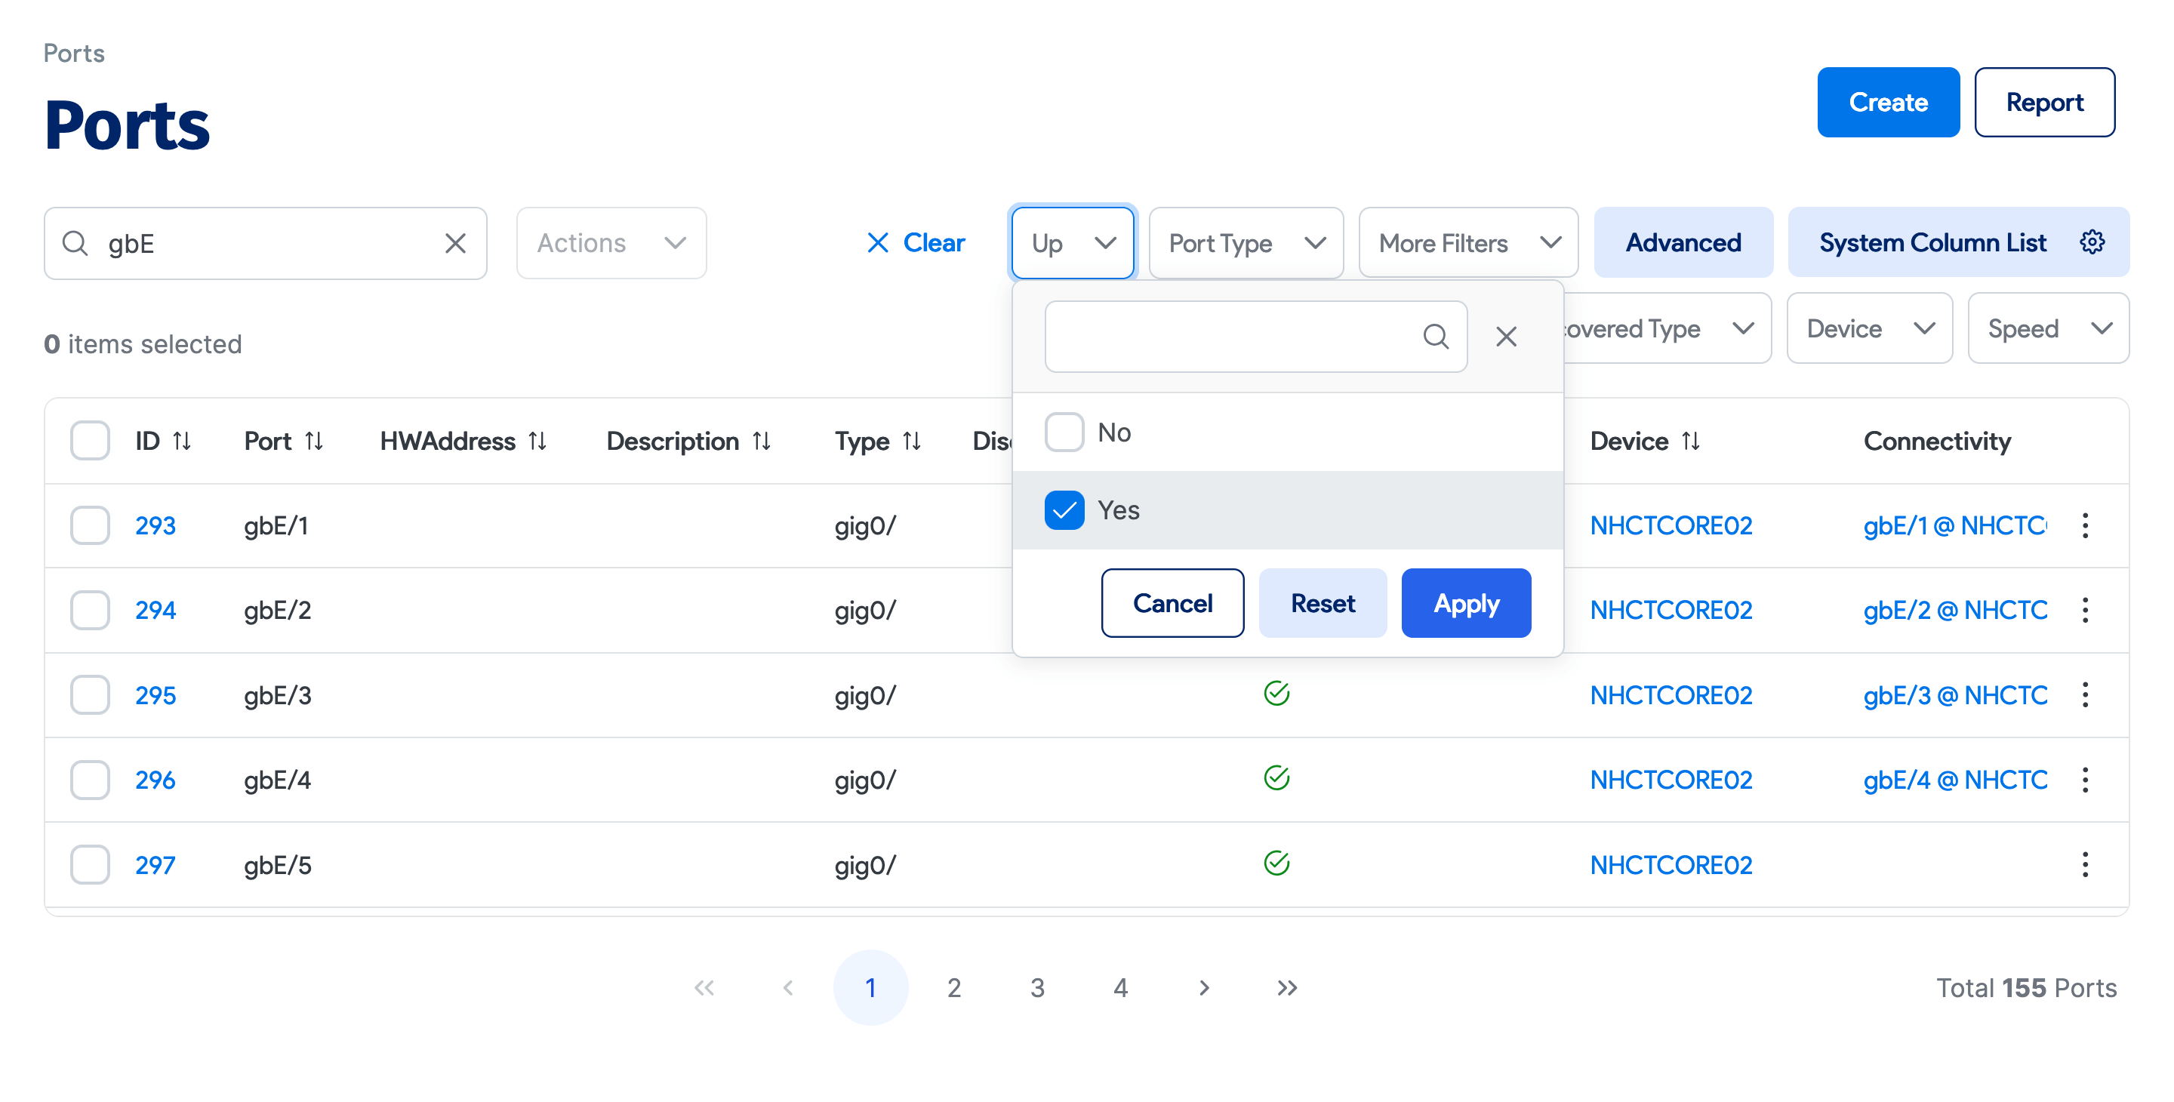Open the Port Type filter dropdown

pos(1245,244)
